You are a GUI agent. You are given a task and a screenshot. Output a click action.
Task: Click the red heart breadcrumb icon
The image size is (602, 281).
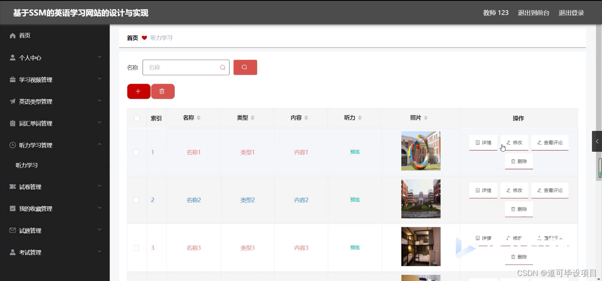(x=144, y=38)
